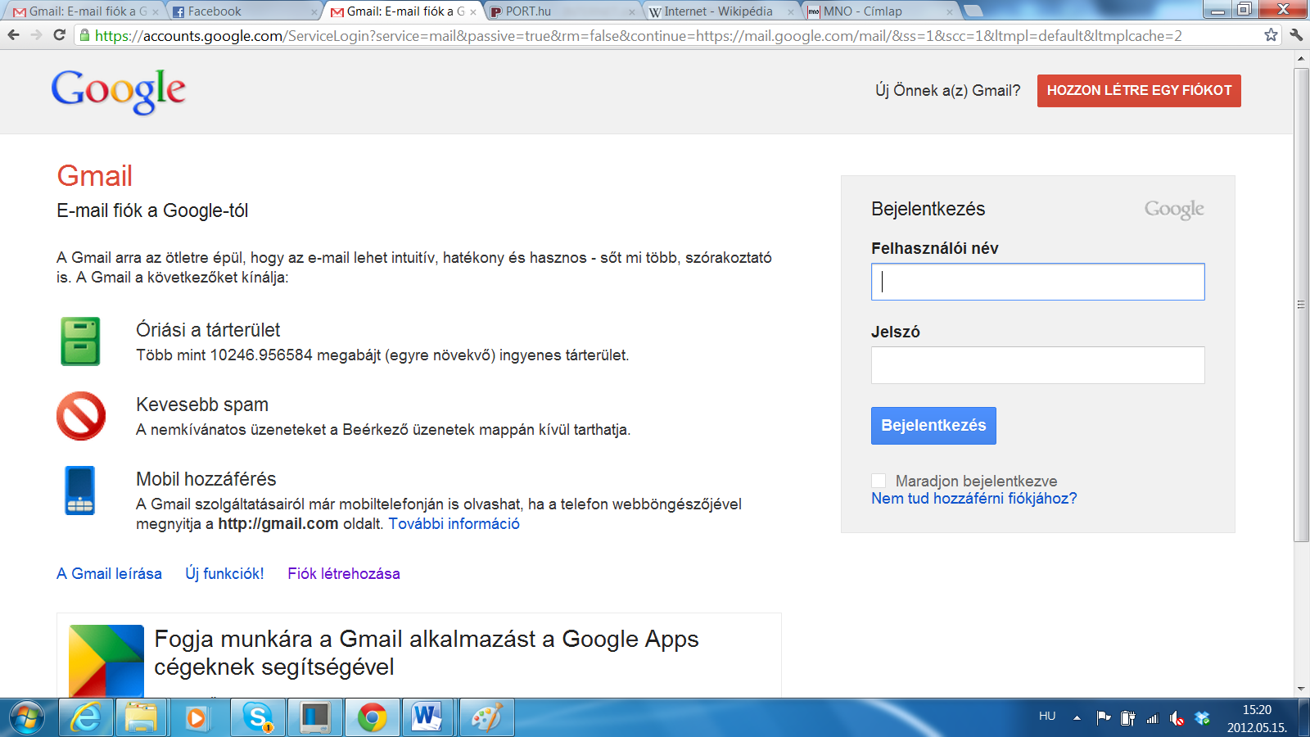Focus the Felhasználói név input field
The image size is (1310, 737).
[1037, 282]
